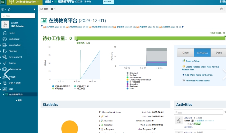Switch to the Open tab
This screenshot has height=133, width=226.
click(x=186, y=53)
